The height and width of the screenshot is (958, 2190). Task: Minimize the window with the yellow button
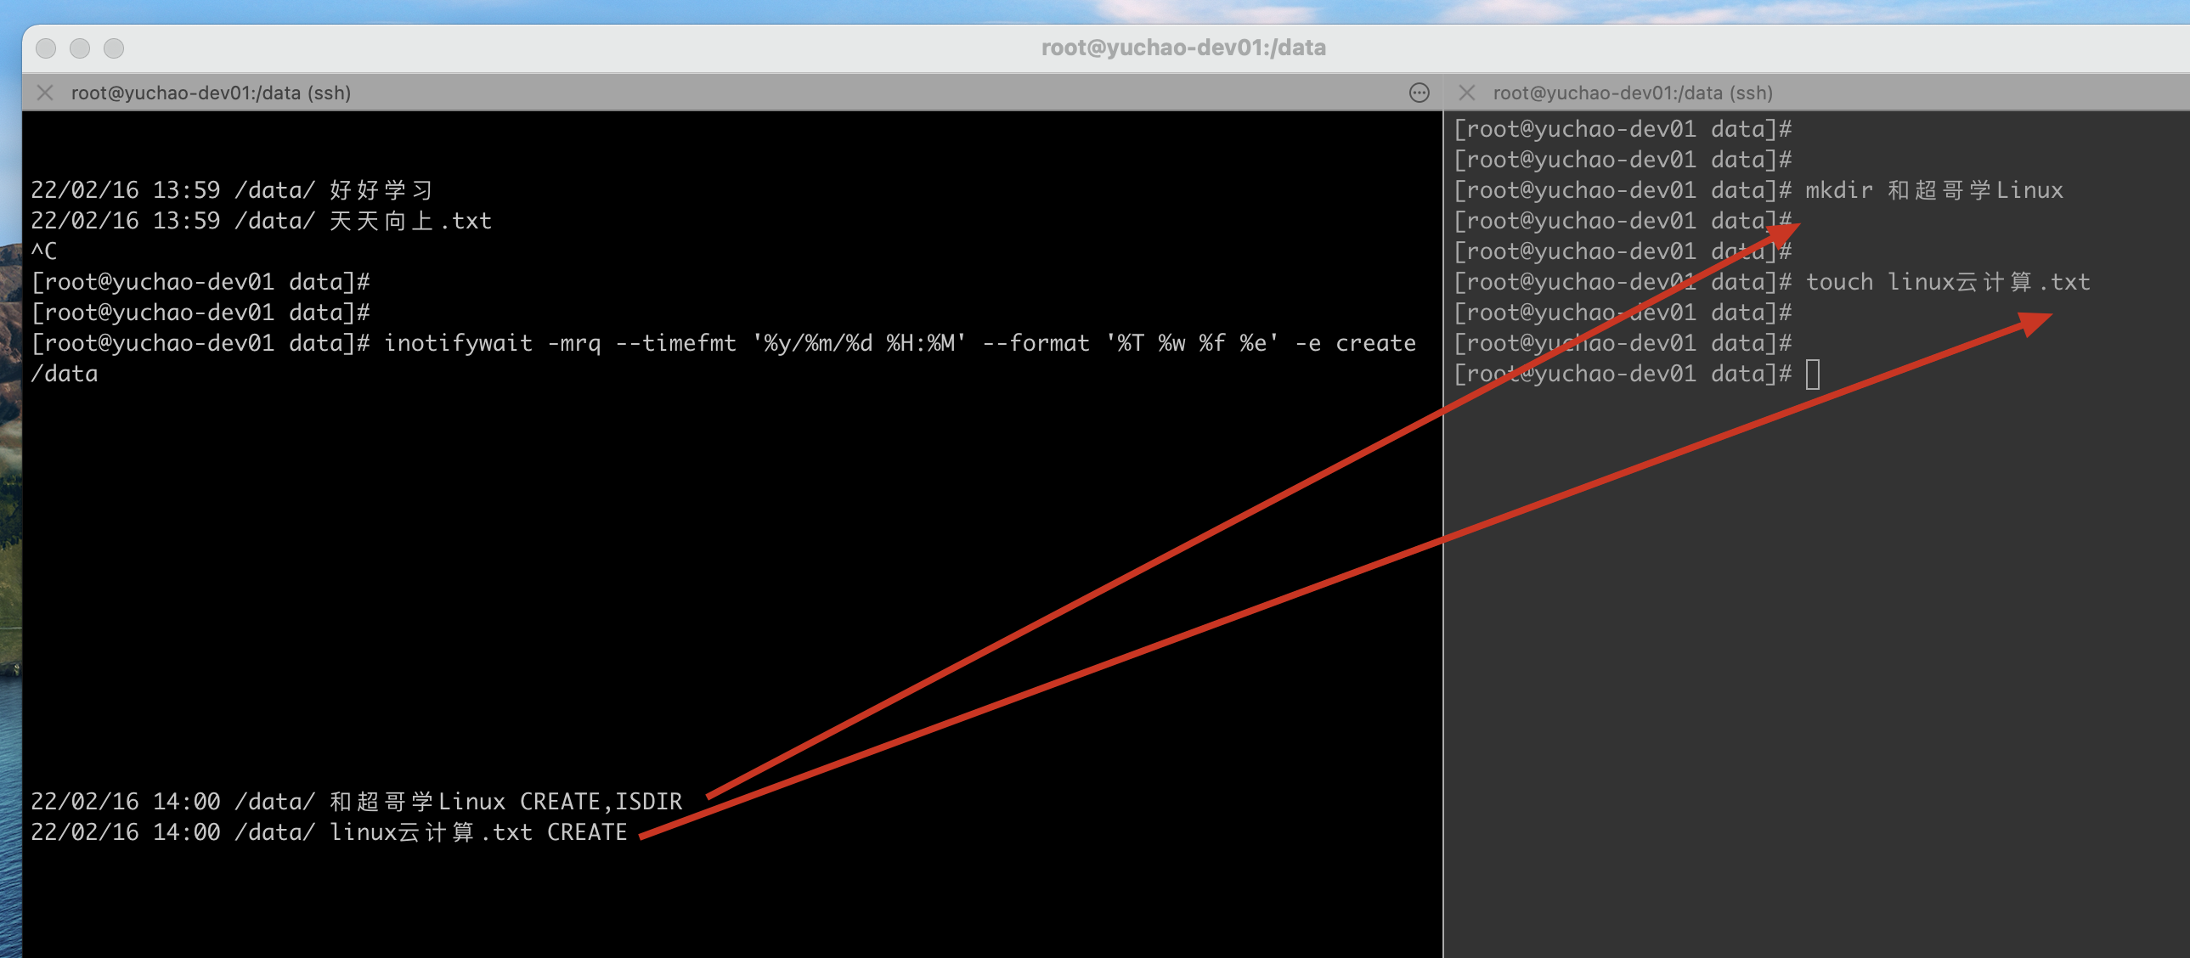[80, 48]
